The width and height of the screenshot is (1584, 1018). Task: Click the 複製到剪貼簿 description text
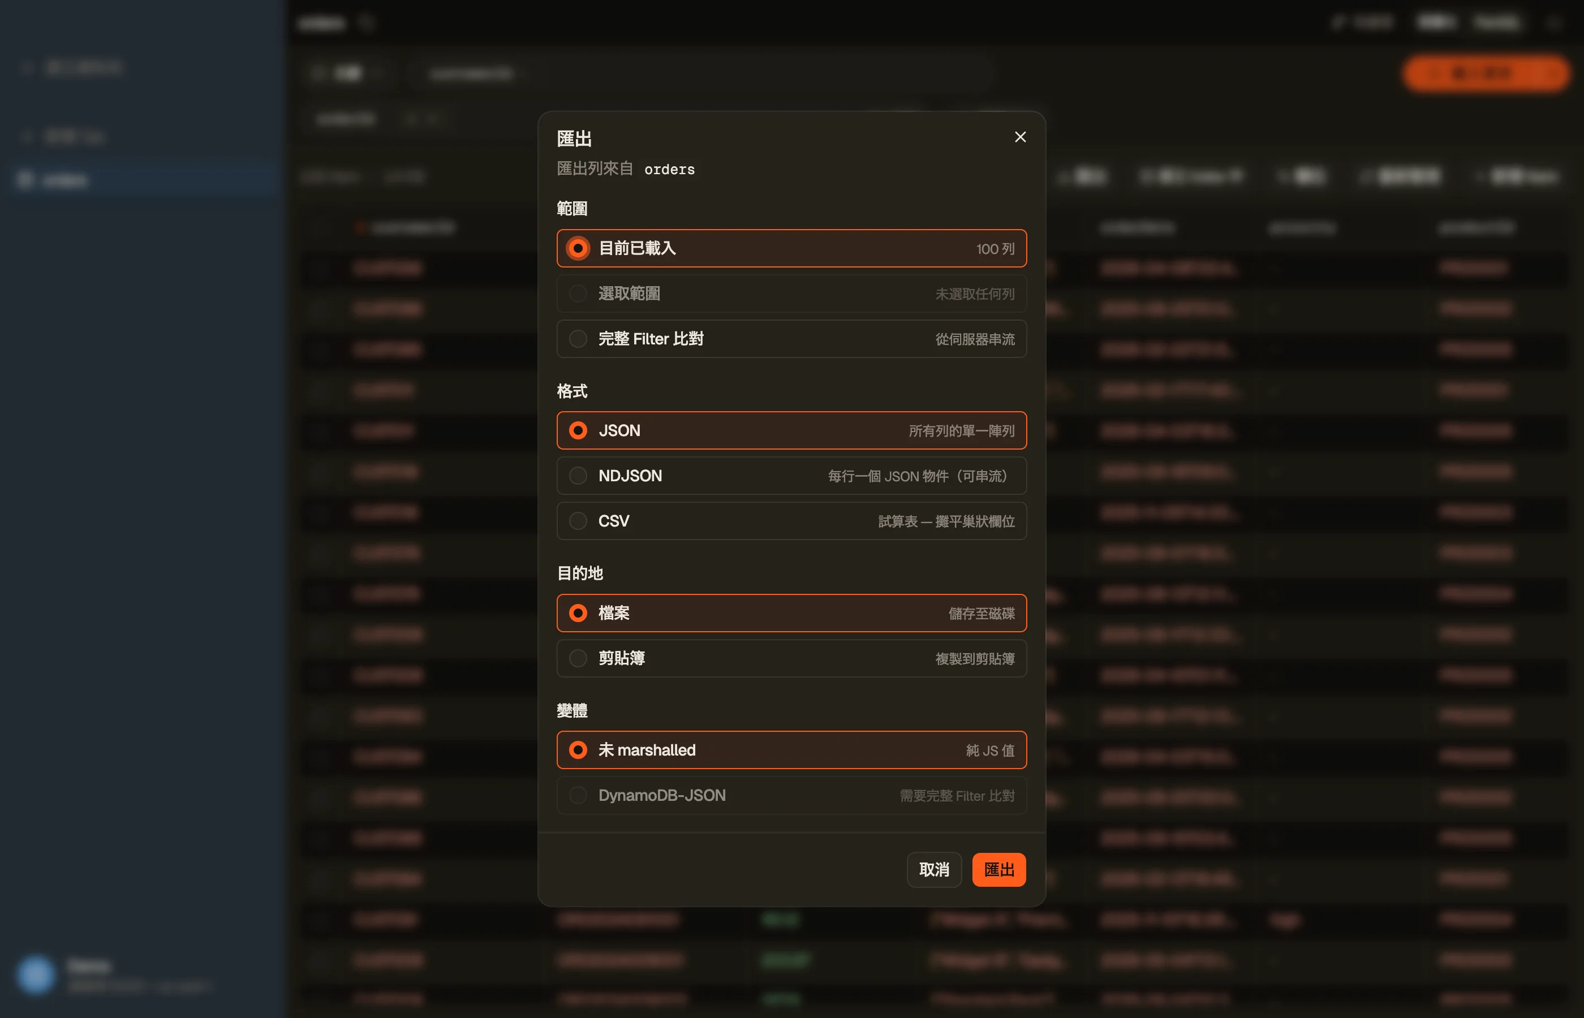coord(975,659)
